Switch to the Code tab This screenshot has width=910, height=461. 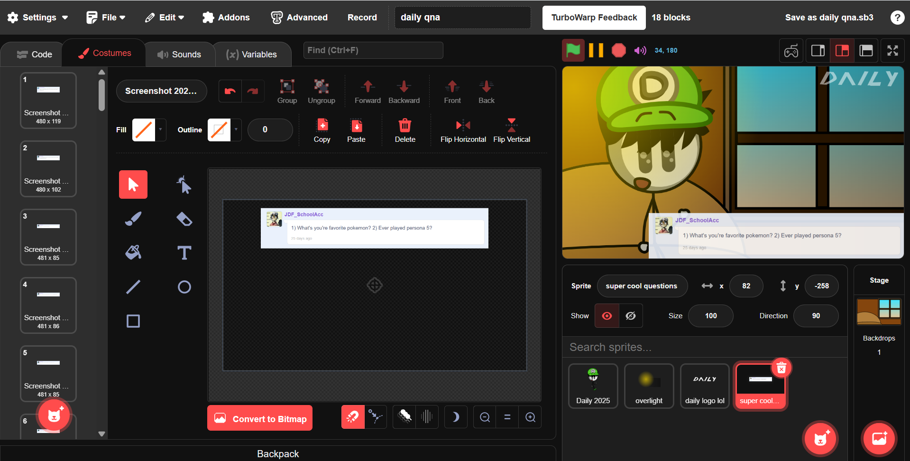35,55
